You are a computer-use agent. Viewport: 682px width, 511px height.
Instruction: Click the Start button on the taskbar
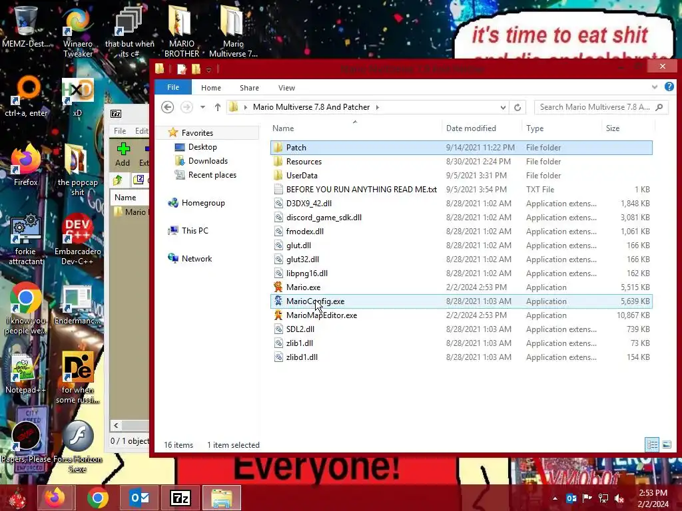17,498
